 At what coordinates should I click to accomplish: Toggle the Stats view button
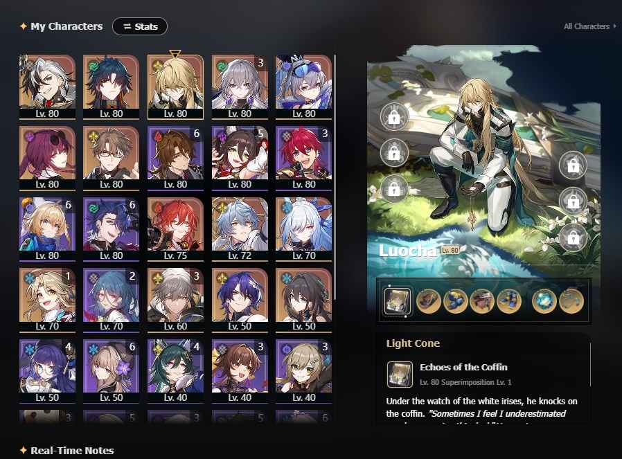tap(140, 26)
